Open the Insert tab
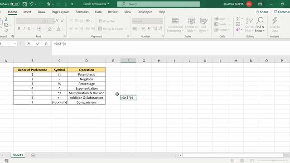Screen dimensions: 290x163 [27, 12]
